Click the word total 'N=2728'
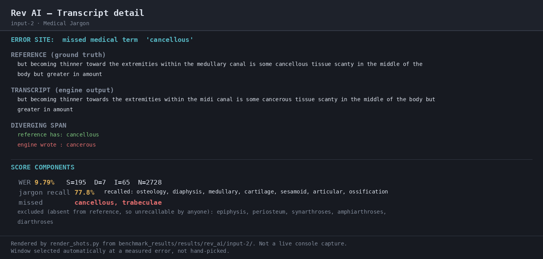543x259 pixels. [x=150, y=183]
